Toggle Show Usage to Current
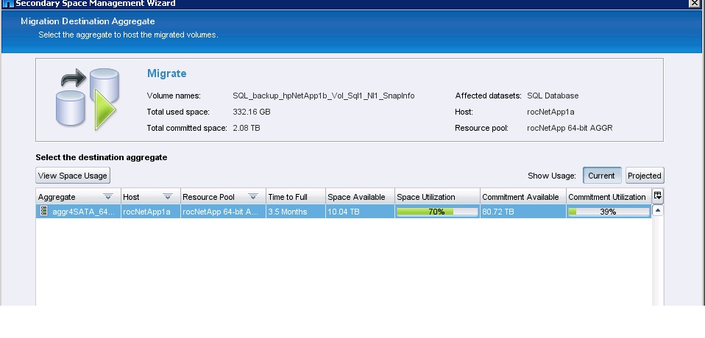This screenshot has width=705, height=338. [601, 176]
